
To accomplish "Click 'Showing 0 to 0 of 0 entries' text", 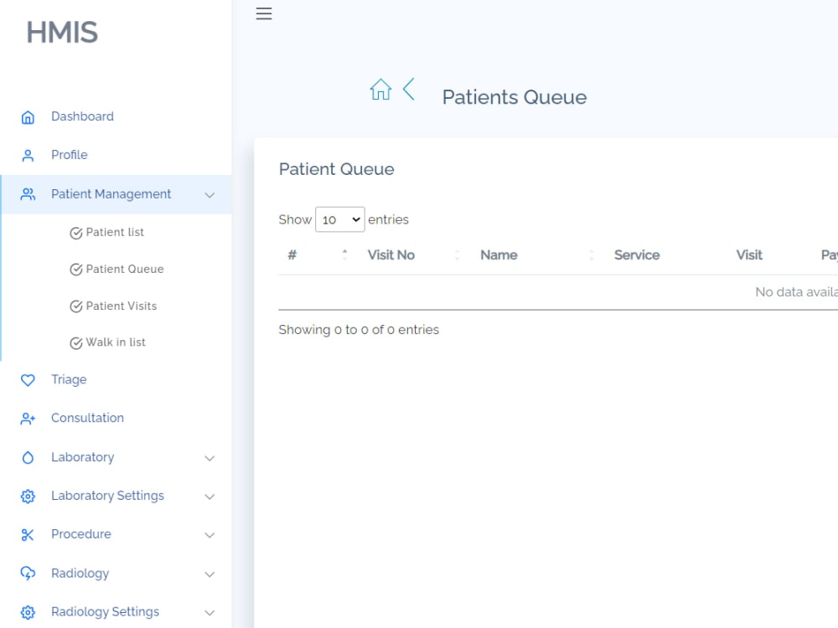I will (359, 330).
